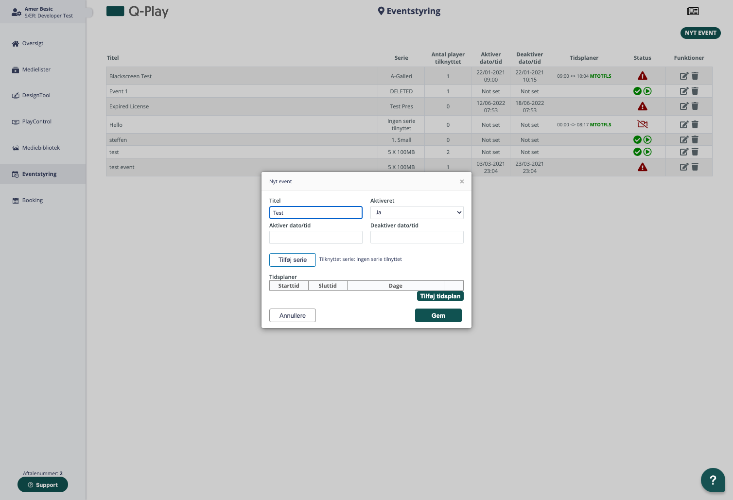Viewport: 733px width, 500px height.
Task: Delete the Expired License event
Action: (x=695, y=106)
